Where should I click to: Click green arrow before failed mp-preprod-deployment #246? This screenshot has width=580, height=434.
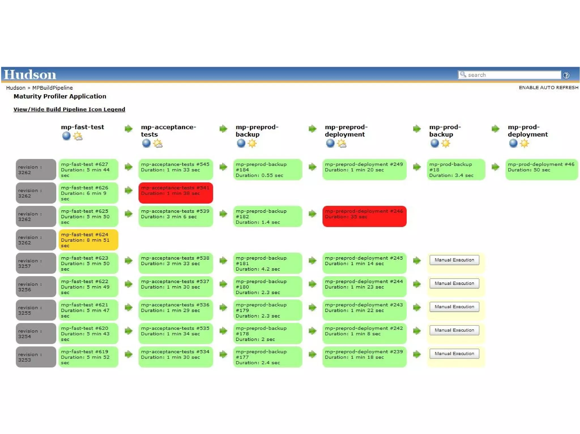[x=312, y=213]
